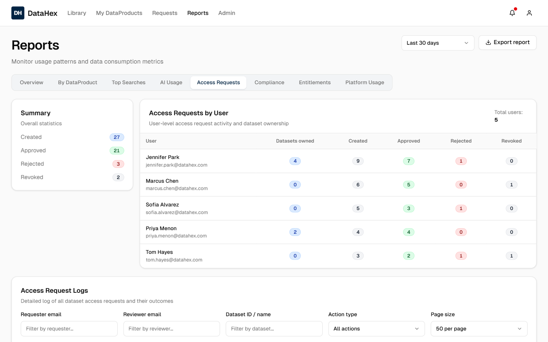The image size is (548, 342).
Task: Switch to the Overview tab
Action: tap(32, 82)
